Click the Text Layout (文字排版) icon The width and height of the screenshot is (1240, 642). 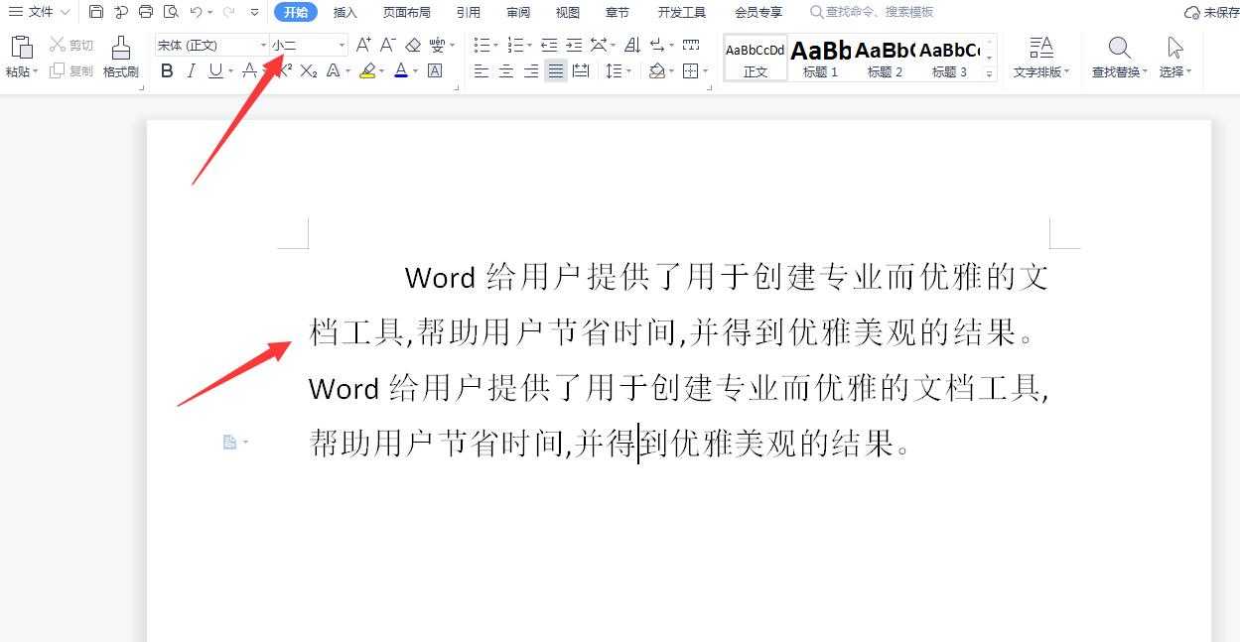[1041, 48]
